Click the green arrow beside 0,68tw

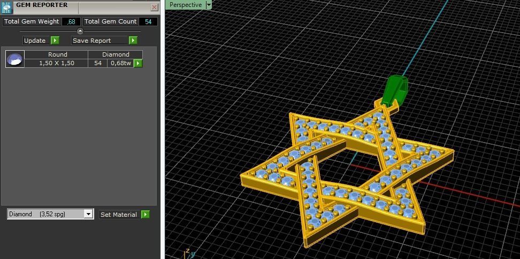(x=138, y=63)
